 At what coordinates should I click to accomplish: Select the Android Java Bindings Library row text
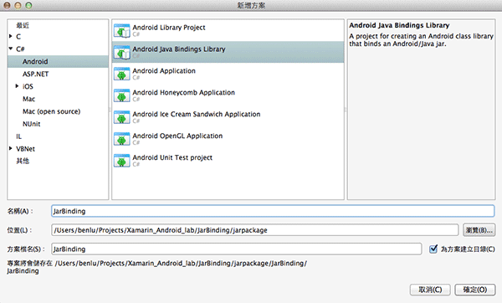179,49
